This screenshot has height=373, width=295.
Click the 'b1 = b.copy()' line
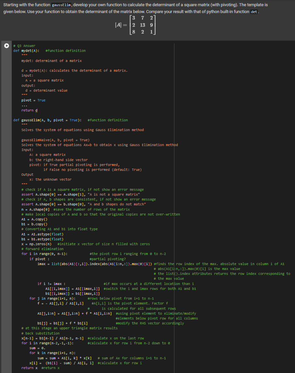coord(34,224)
